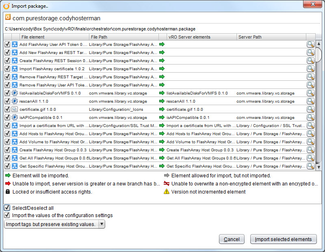The width and height of the screenshot is (325, 252).
Task: Toggle checkbox for Get Specific FlashArray Host Group
Action: (x=7, y=166)
